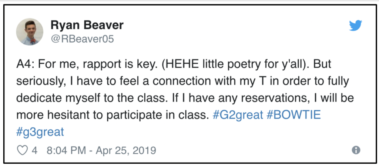Open the 8:04 PM timestamp
The height and width of the screenshot is (167, 379).
click(x=66, y=150)
